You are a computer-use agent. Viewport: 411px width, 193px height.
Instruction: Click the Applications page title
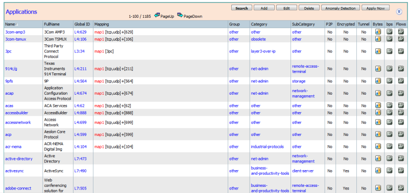21,12
